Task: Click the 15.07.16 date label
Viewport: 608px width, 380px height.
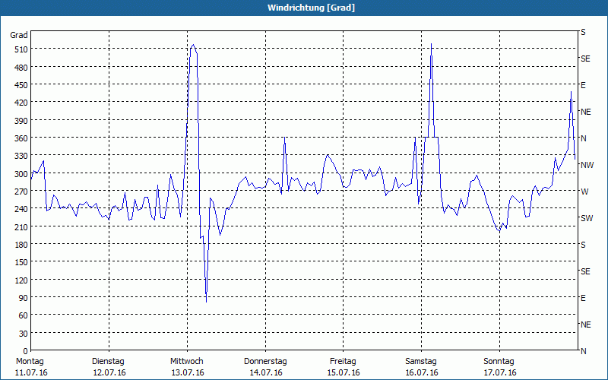Action: click(344, 373)
